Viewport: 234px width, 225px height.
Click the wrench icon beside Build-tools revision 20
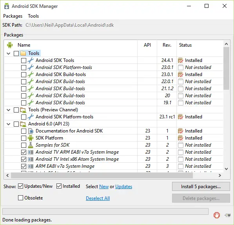click(31, 96)
